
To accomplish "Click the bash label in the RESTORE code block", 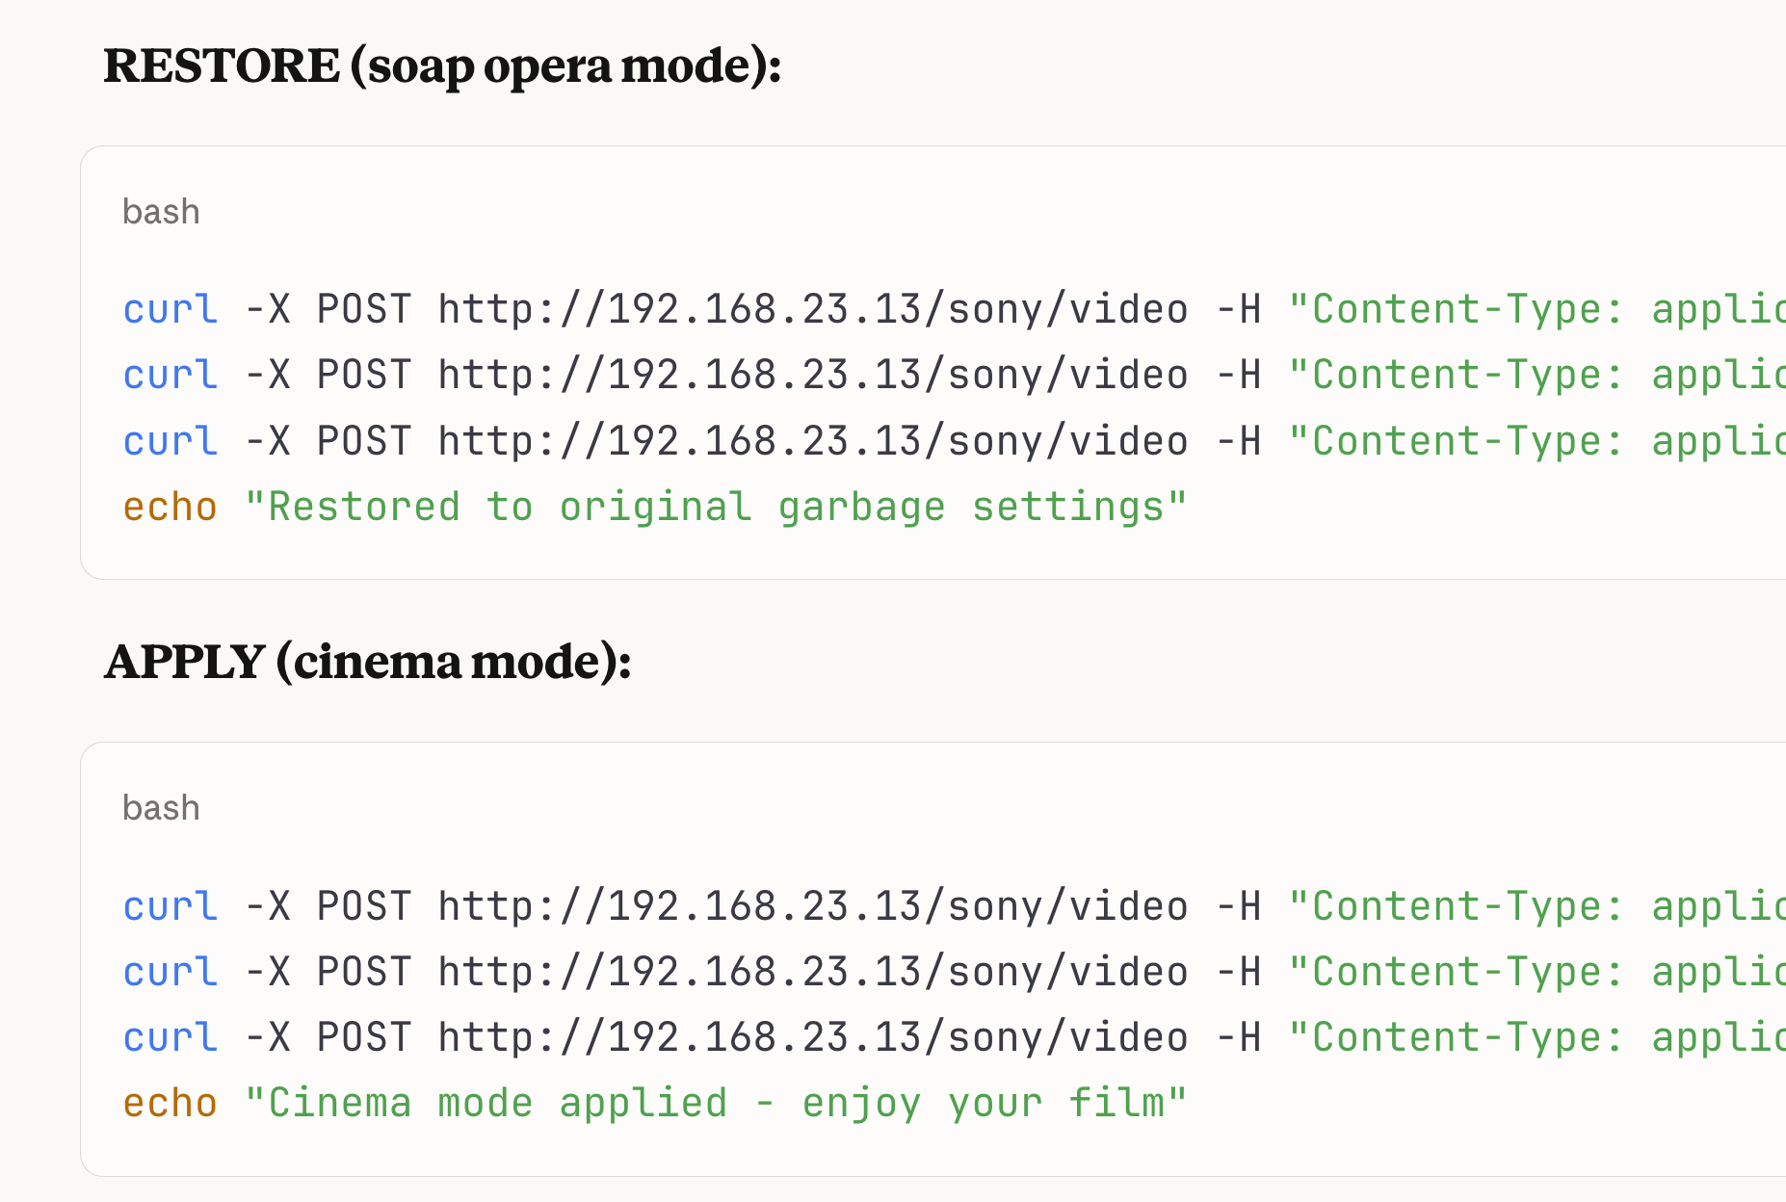I will [x=161, y=212].
